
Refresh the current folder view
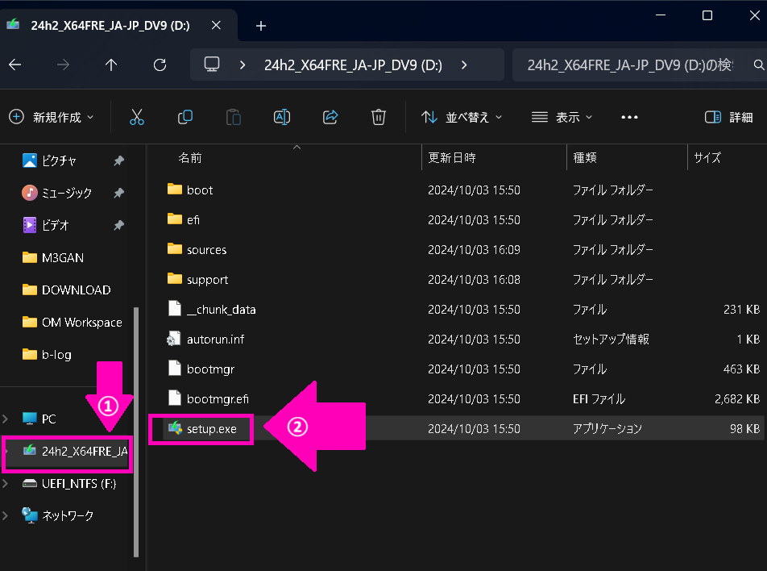(160, 65)
